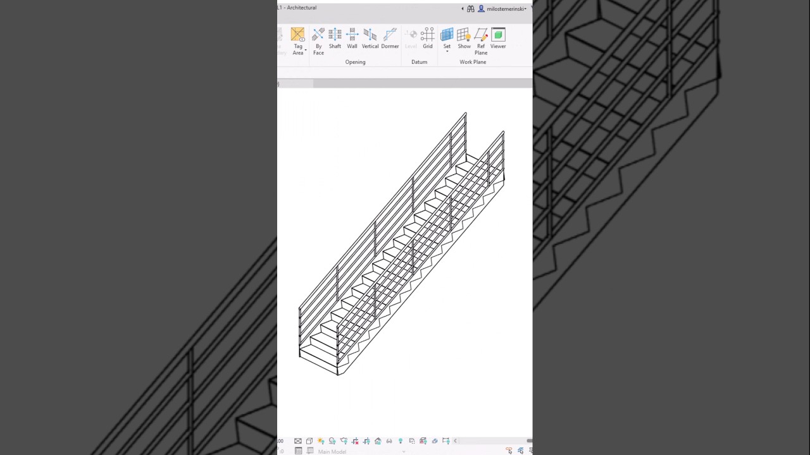Open the visual style cube icon
Viewport: 810px width, 455px height.
(309, 441)
